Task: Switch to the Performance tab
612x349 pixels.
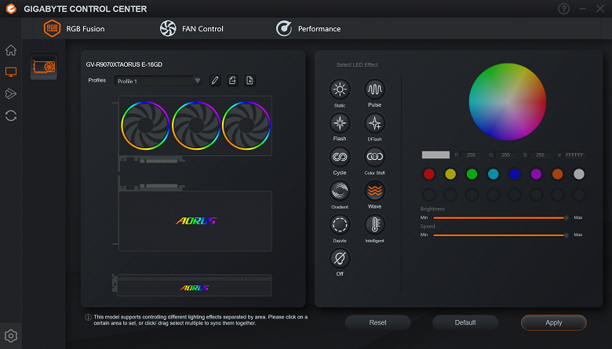Action: [308, 28]
